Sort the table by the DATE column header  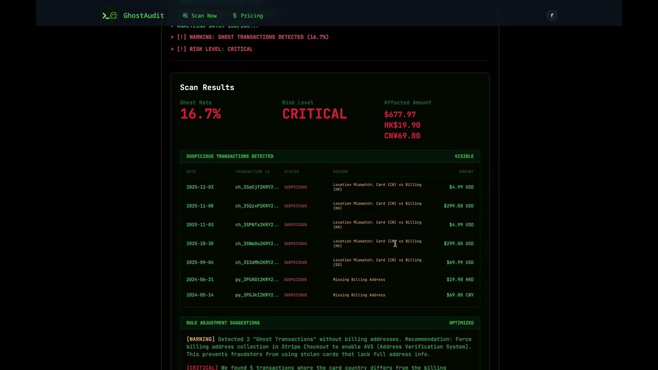click(x=191, y=172)
